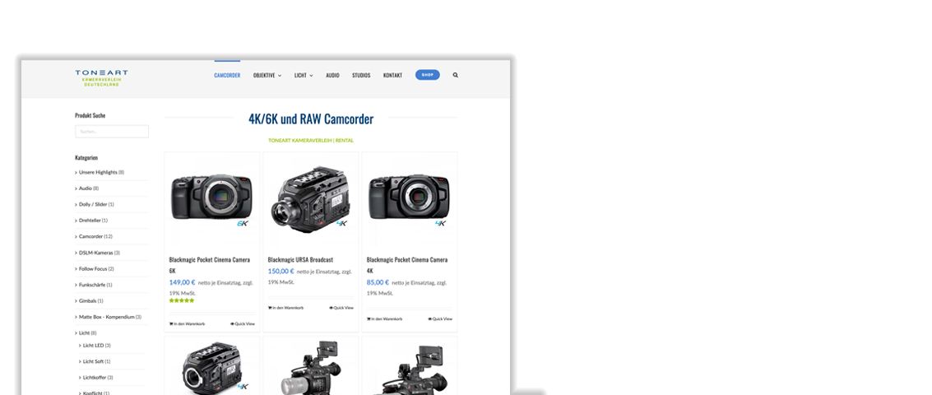Add Pocket Cinema Camera 4K to Warenkorb
The image size is (932, 395).
coord(385,318)
